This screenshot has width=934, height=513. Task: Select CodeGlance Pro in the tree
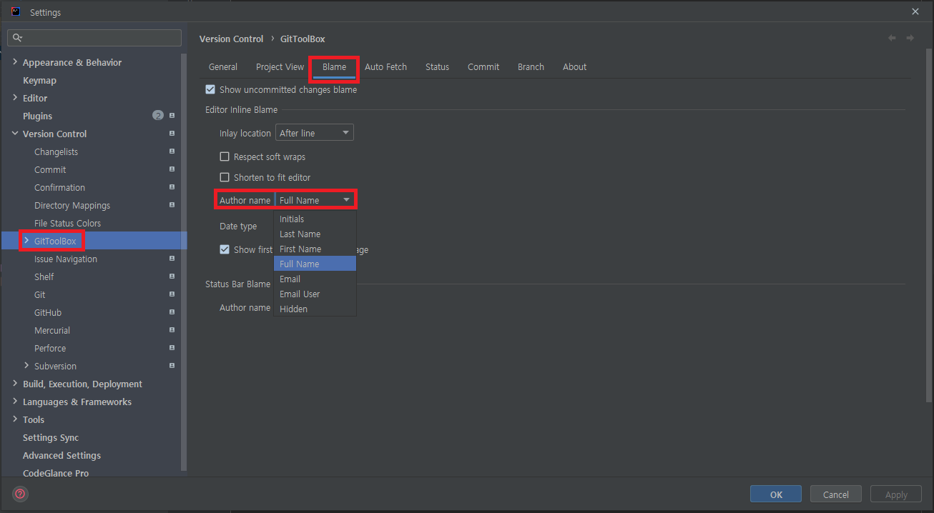[x=56, y=473]
